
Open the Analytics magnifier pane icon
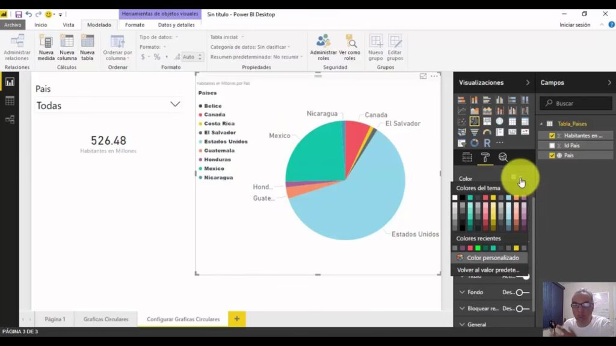(503, 157)
